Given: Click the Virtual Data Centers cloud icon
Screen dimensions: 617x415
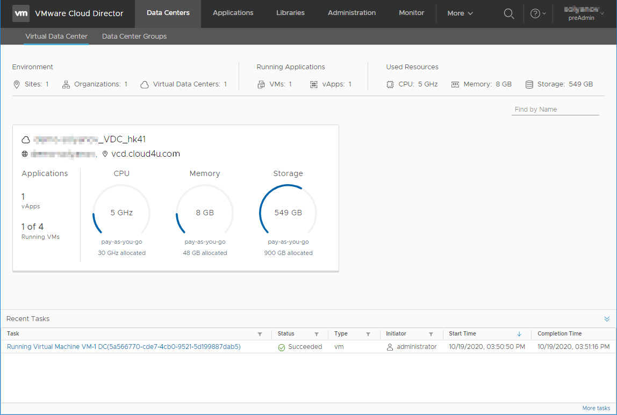Looking at the screenshot, I should point(145,84).
